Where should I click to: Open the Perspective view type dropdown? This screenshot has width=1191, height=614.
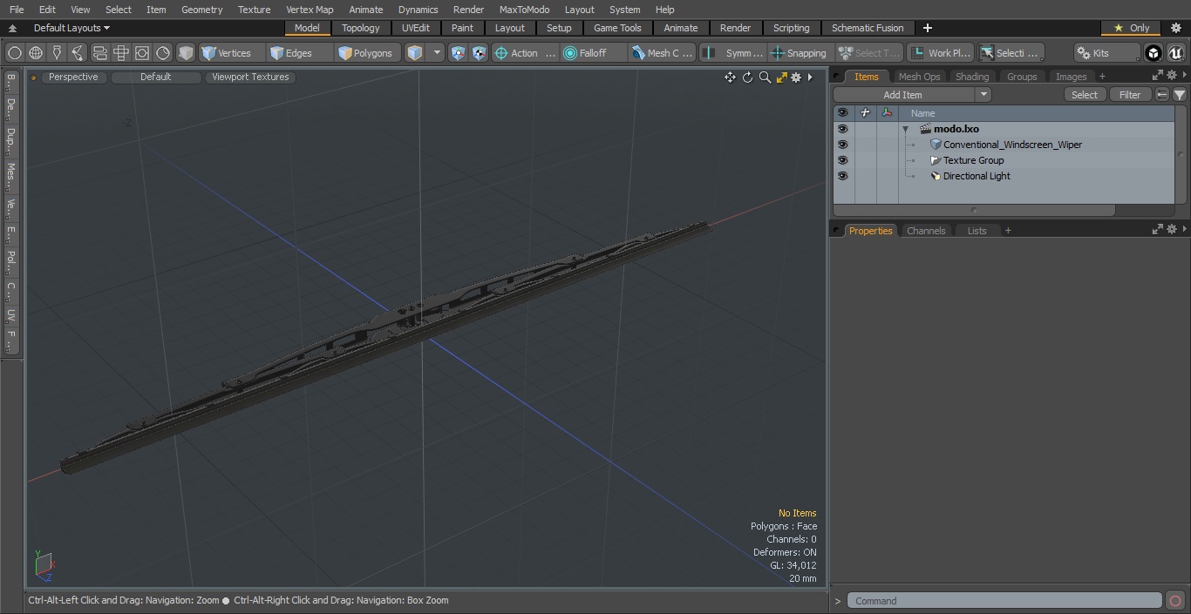point(73,77)
